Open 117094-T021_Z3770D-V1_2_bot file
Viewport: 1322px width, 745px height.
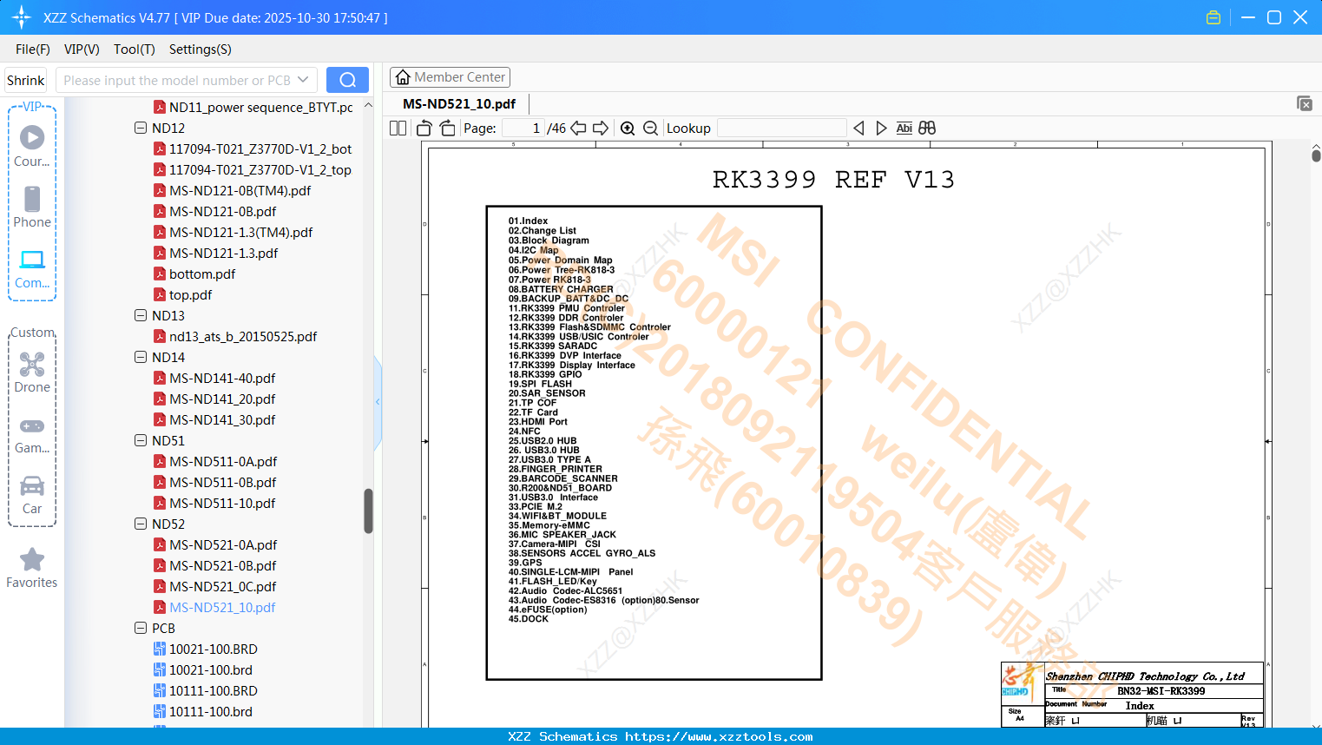pyautogui.click(x=260, y=149)
